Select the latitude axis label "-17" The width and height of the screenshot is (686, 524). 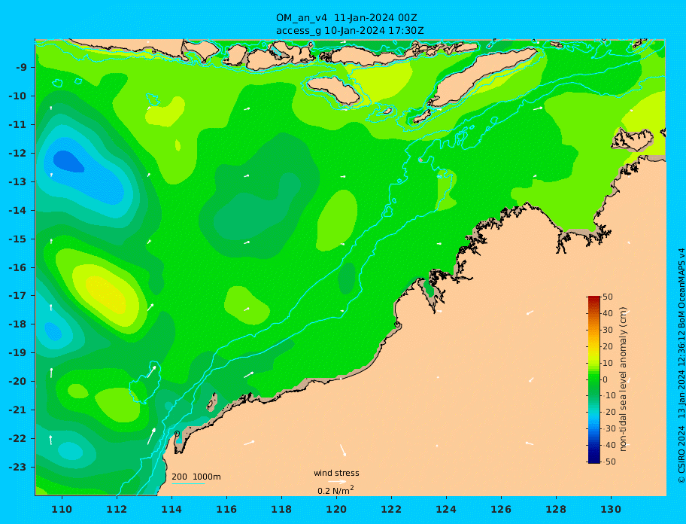tap(18, 295)
